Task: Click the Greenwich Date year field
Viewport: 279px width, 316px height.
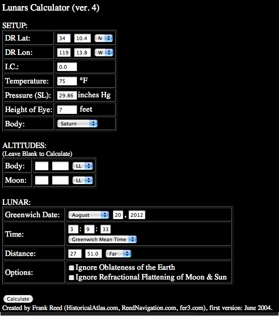Action: coord(137,215)
